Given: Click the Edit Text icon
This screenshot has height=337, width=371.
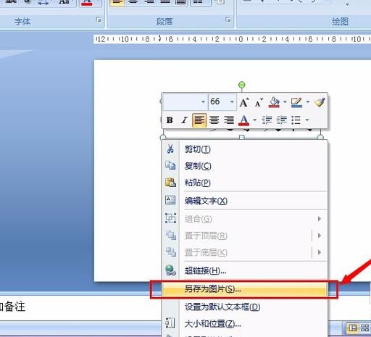Looking at the screenshot, I should (170, 200).
